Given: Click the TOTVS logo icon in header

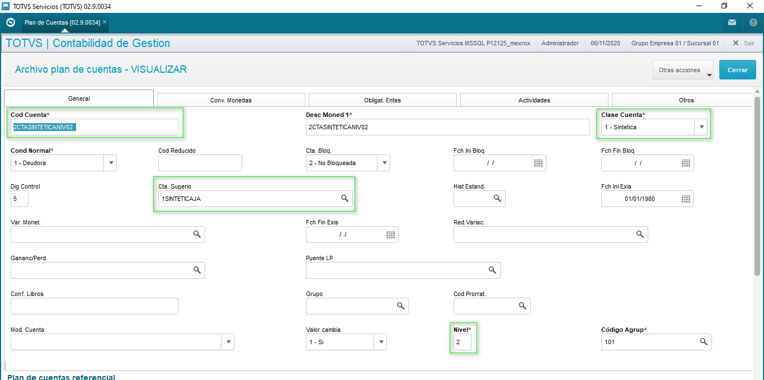Looking at the screenshot, I should [x=10, y=22].
